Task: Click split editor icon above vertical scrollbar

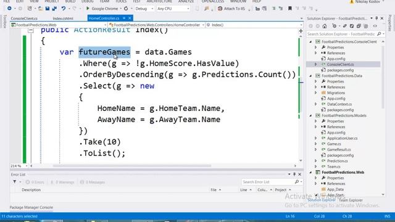Action: [301, 31]
